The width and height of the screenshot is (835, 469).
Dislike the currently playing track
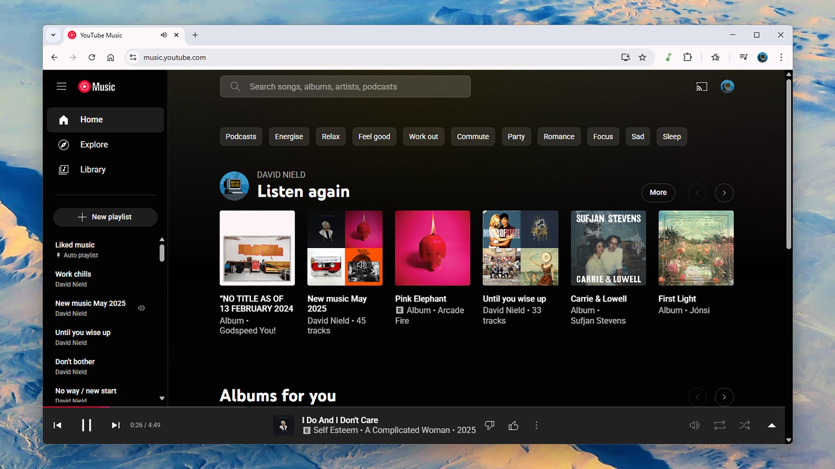489,425
